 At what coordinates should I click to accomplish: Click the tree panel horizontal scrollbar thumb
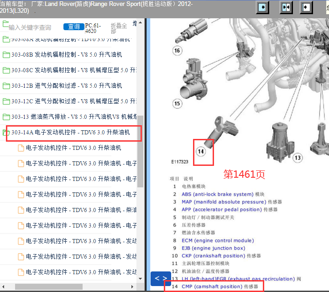pyautogui.click(x=49, y=287)
